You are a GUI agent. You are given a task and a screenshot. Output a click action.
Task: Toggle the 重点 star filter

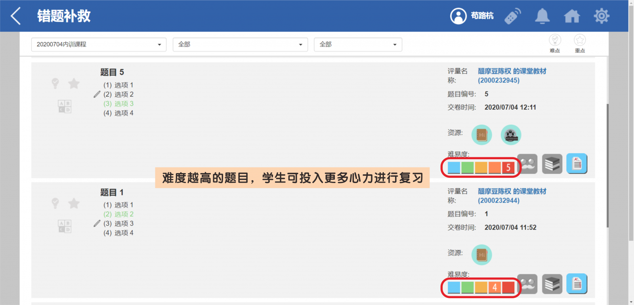tap(580, 43)
